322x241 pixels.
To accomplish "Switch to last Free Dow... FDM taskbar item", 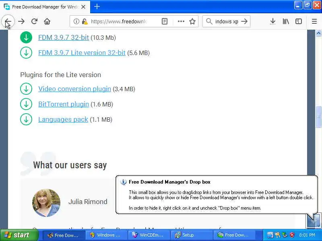I will (234, 235).
